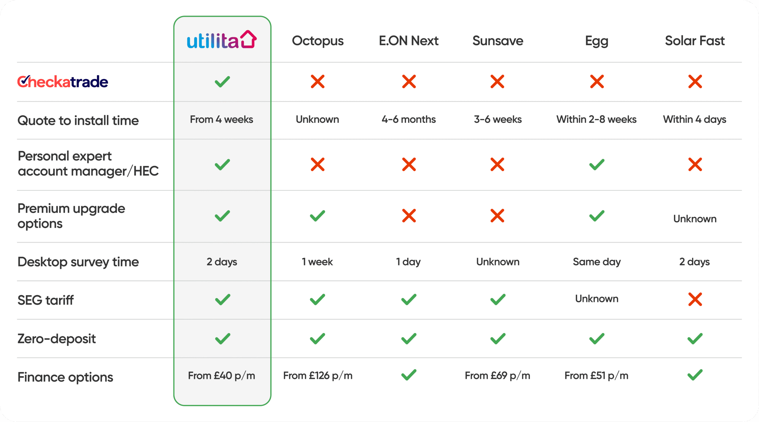The image size is (759, 422).
Task: Click Sunsave's red cross for Premium upgrade options
Action: [x=498, y=216]
